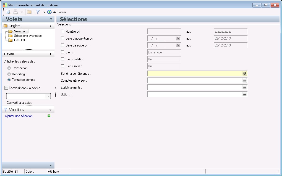The height and width of the screenshot is (176, 282).
Task: Click the vertical panel splitter handle
Action: 55,92
